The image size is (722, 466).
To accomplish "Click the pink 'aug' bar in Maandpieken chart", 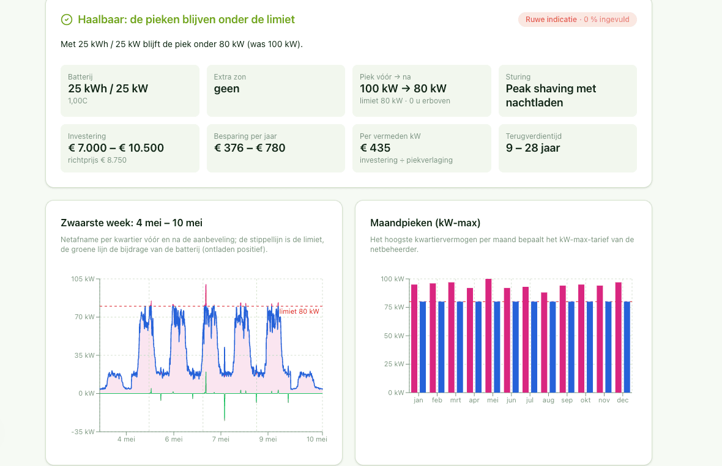I will 545,342.
